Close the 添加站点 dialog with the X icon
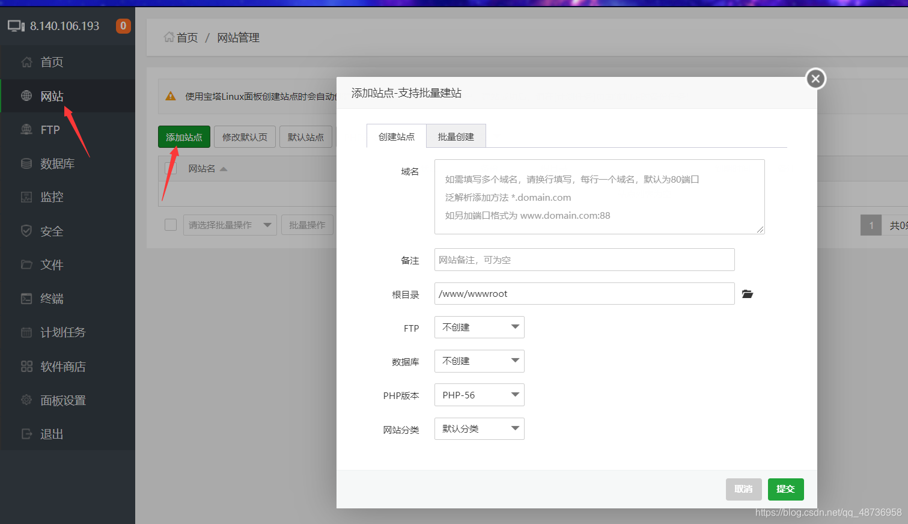The height and width of the screenshot is (524, 908). pos(815,78)
